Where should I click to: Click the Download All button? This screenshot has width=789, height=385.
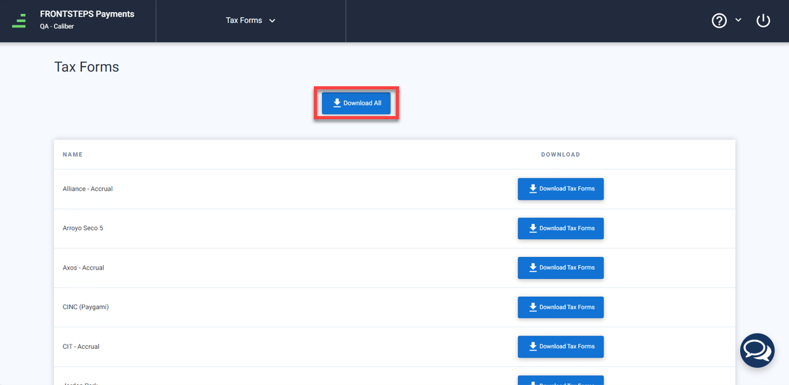coord(356,103)
